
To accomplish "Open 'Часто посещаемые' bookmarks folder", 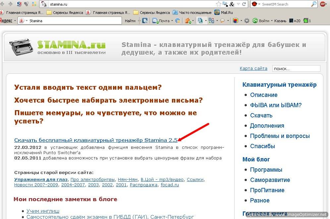I will click(x=192, y=12).
